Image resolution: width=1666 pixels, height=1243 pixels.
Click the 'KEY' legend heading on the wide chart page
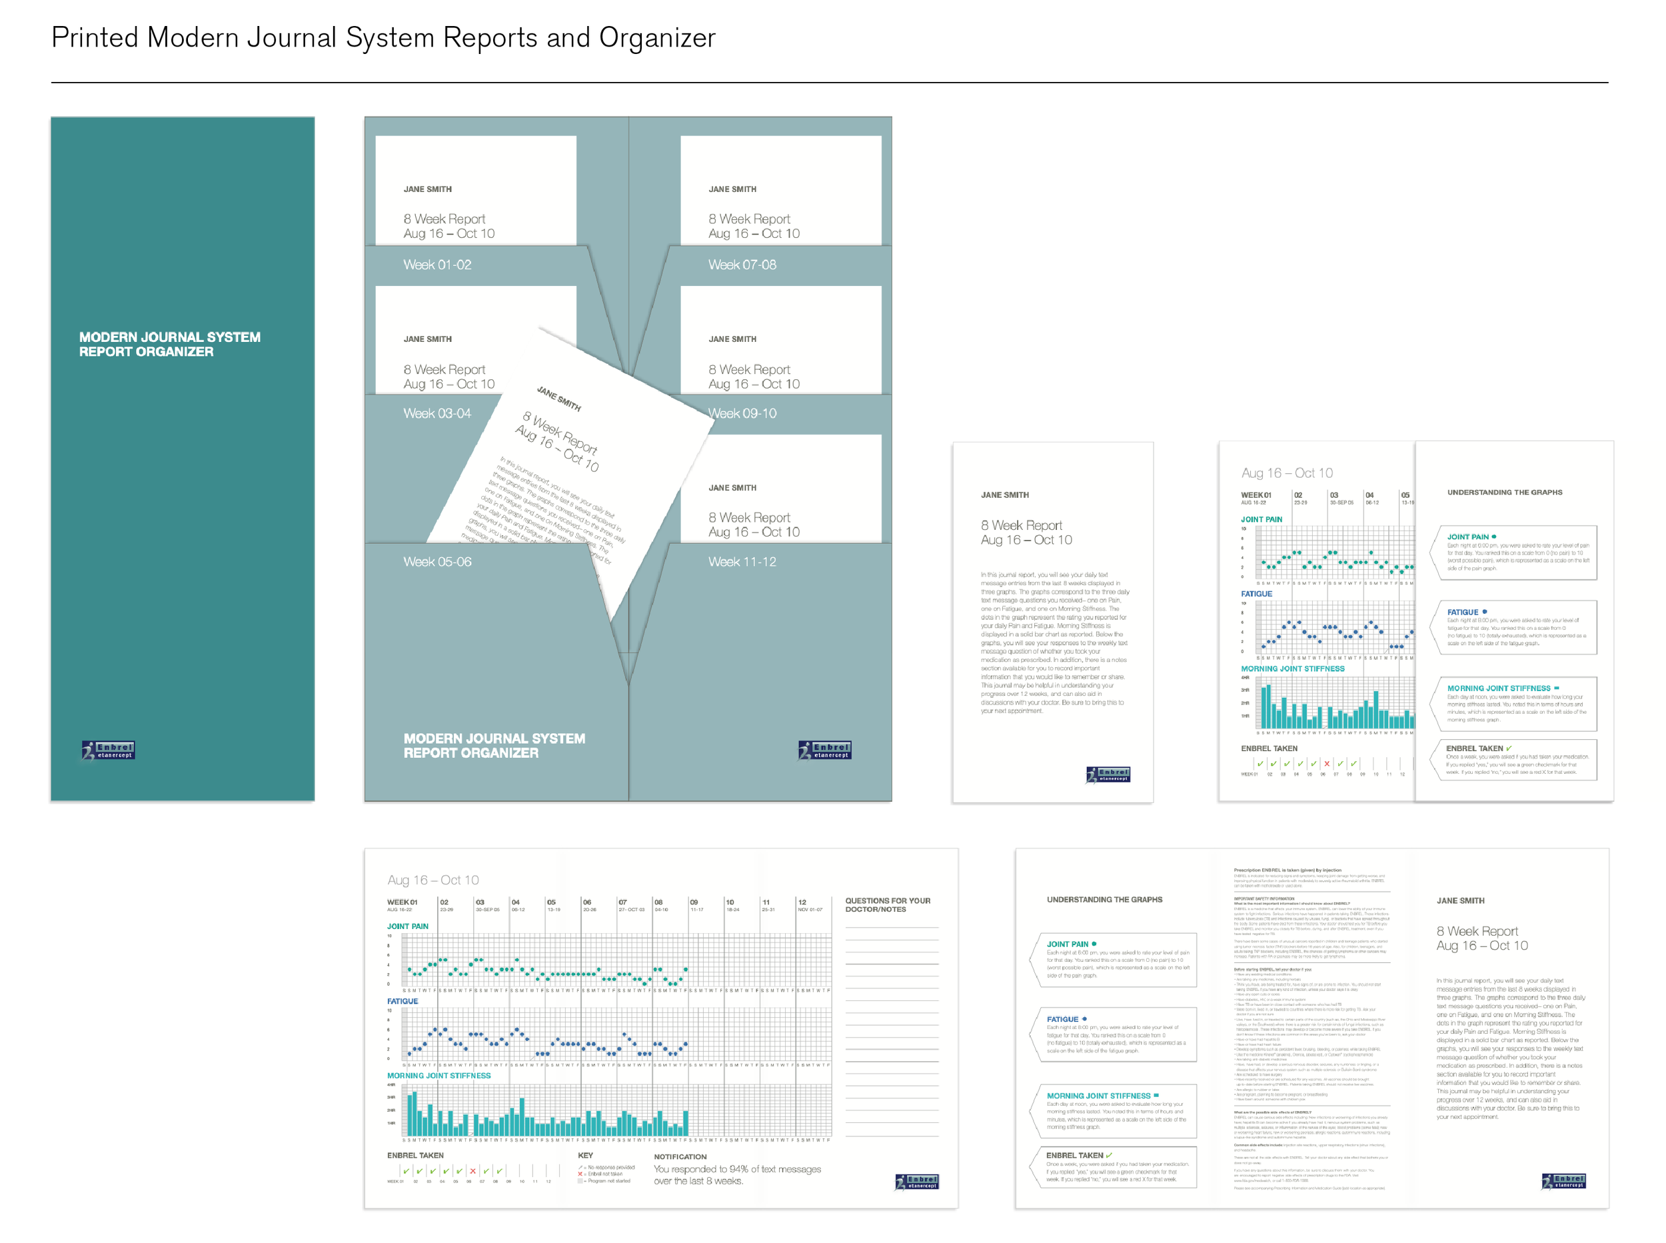tap(584, 1155)
